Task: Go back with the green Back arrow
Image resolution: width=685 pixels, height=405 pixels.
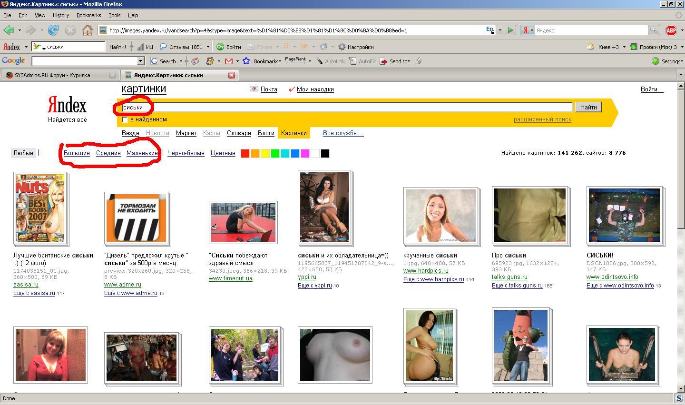Action: point(9,30)
